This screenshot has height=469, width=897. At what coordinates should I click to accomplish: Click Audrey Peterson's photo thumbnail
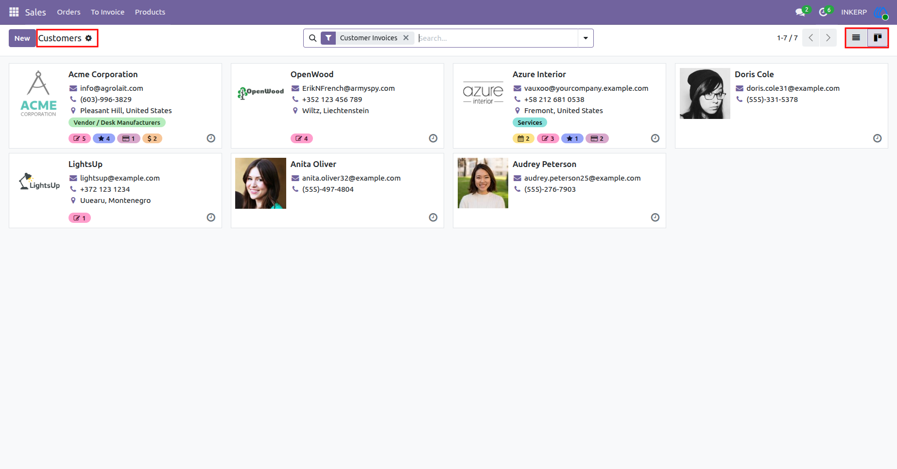point(483,183)
